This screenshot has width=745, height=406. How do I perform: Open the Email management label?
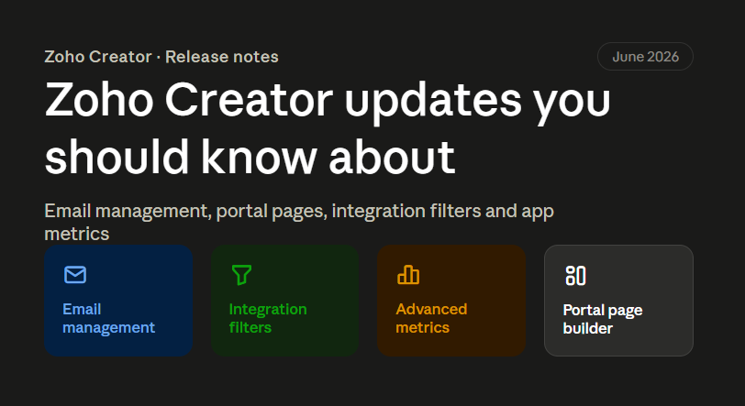pos(109,318)
